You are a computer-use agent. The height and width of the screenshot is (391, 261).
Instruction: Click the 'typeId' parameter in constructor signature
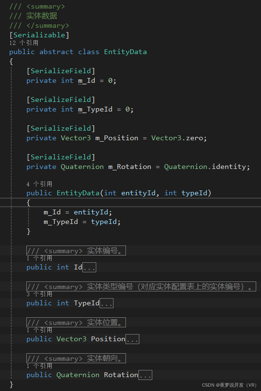(x=194, y=193)
